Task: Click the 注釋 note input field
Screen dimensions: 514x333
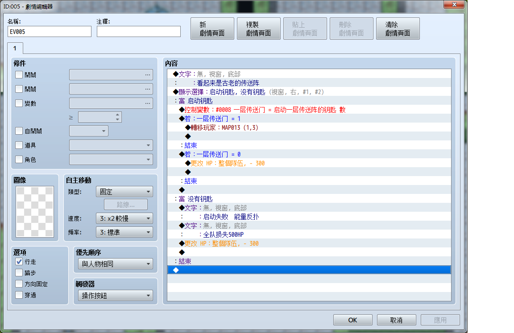Action: (x=139, y=32)
